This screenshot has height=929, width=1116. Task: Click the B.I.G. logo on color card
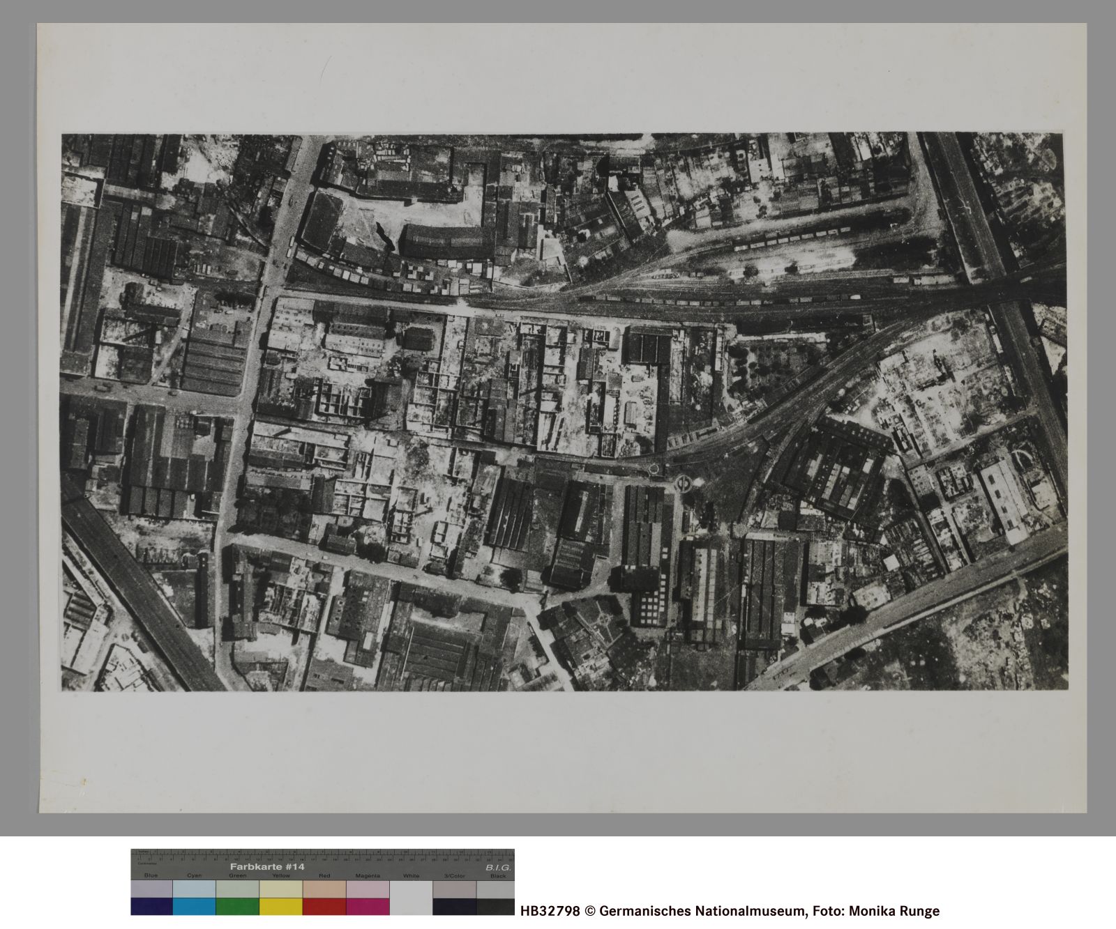pyautogui.click(x=498, y=867)
